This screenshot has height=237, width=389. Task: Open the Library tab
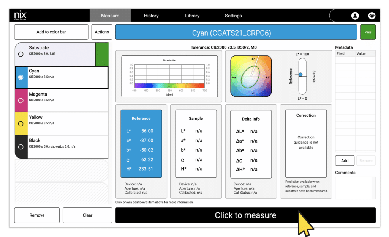tap(192, 16)
